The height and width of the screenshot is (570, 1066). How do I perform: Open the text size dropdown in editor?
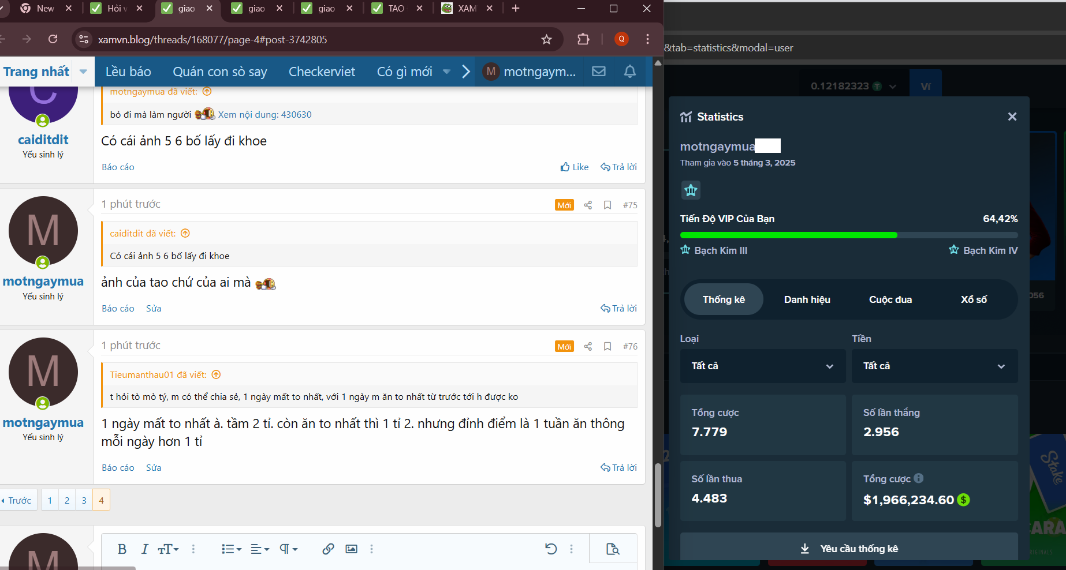point(168,549)
